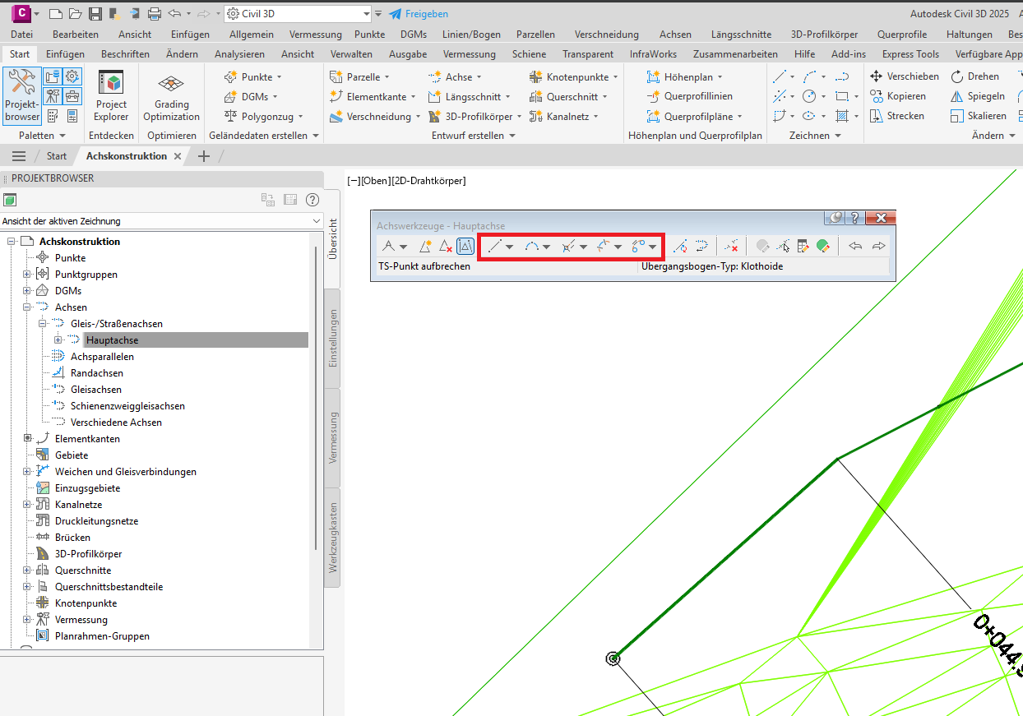Select the Strecken stretch tool
The width and height of the screenshot is (1023, 716).
[896, 116]
